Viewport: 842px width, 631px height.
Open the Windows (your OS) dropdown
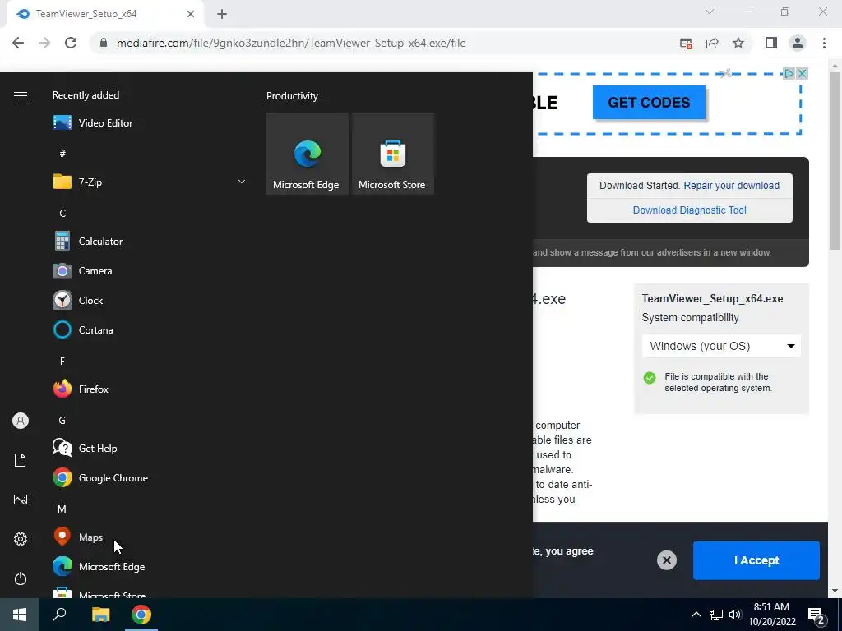point(721,346)
